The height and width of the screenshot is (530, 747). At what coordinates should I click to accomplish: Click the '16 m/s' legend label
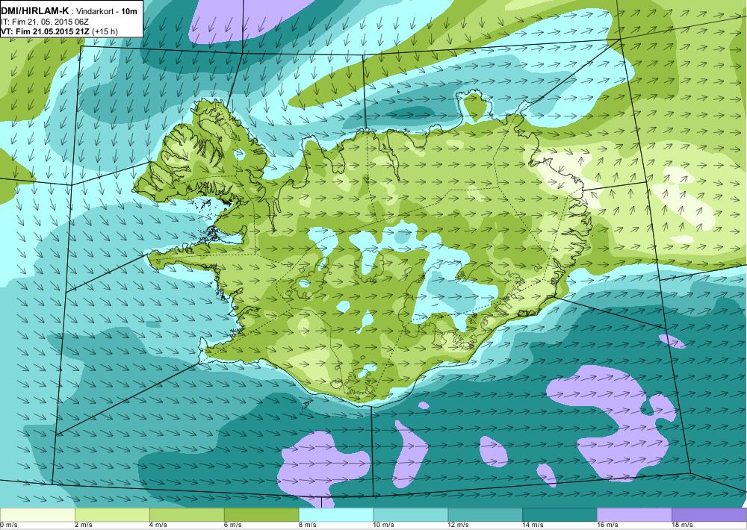[608, 526]
